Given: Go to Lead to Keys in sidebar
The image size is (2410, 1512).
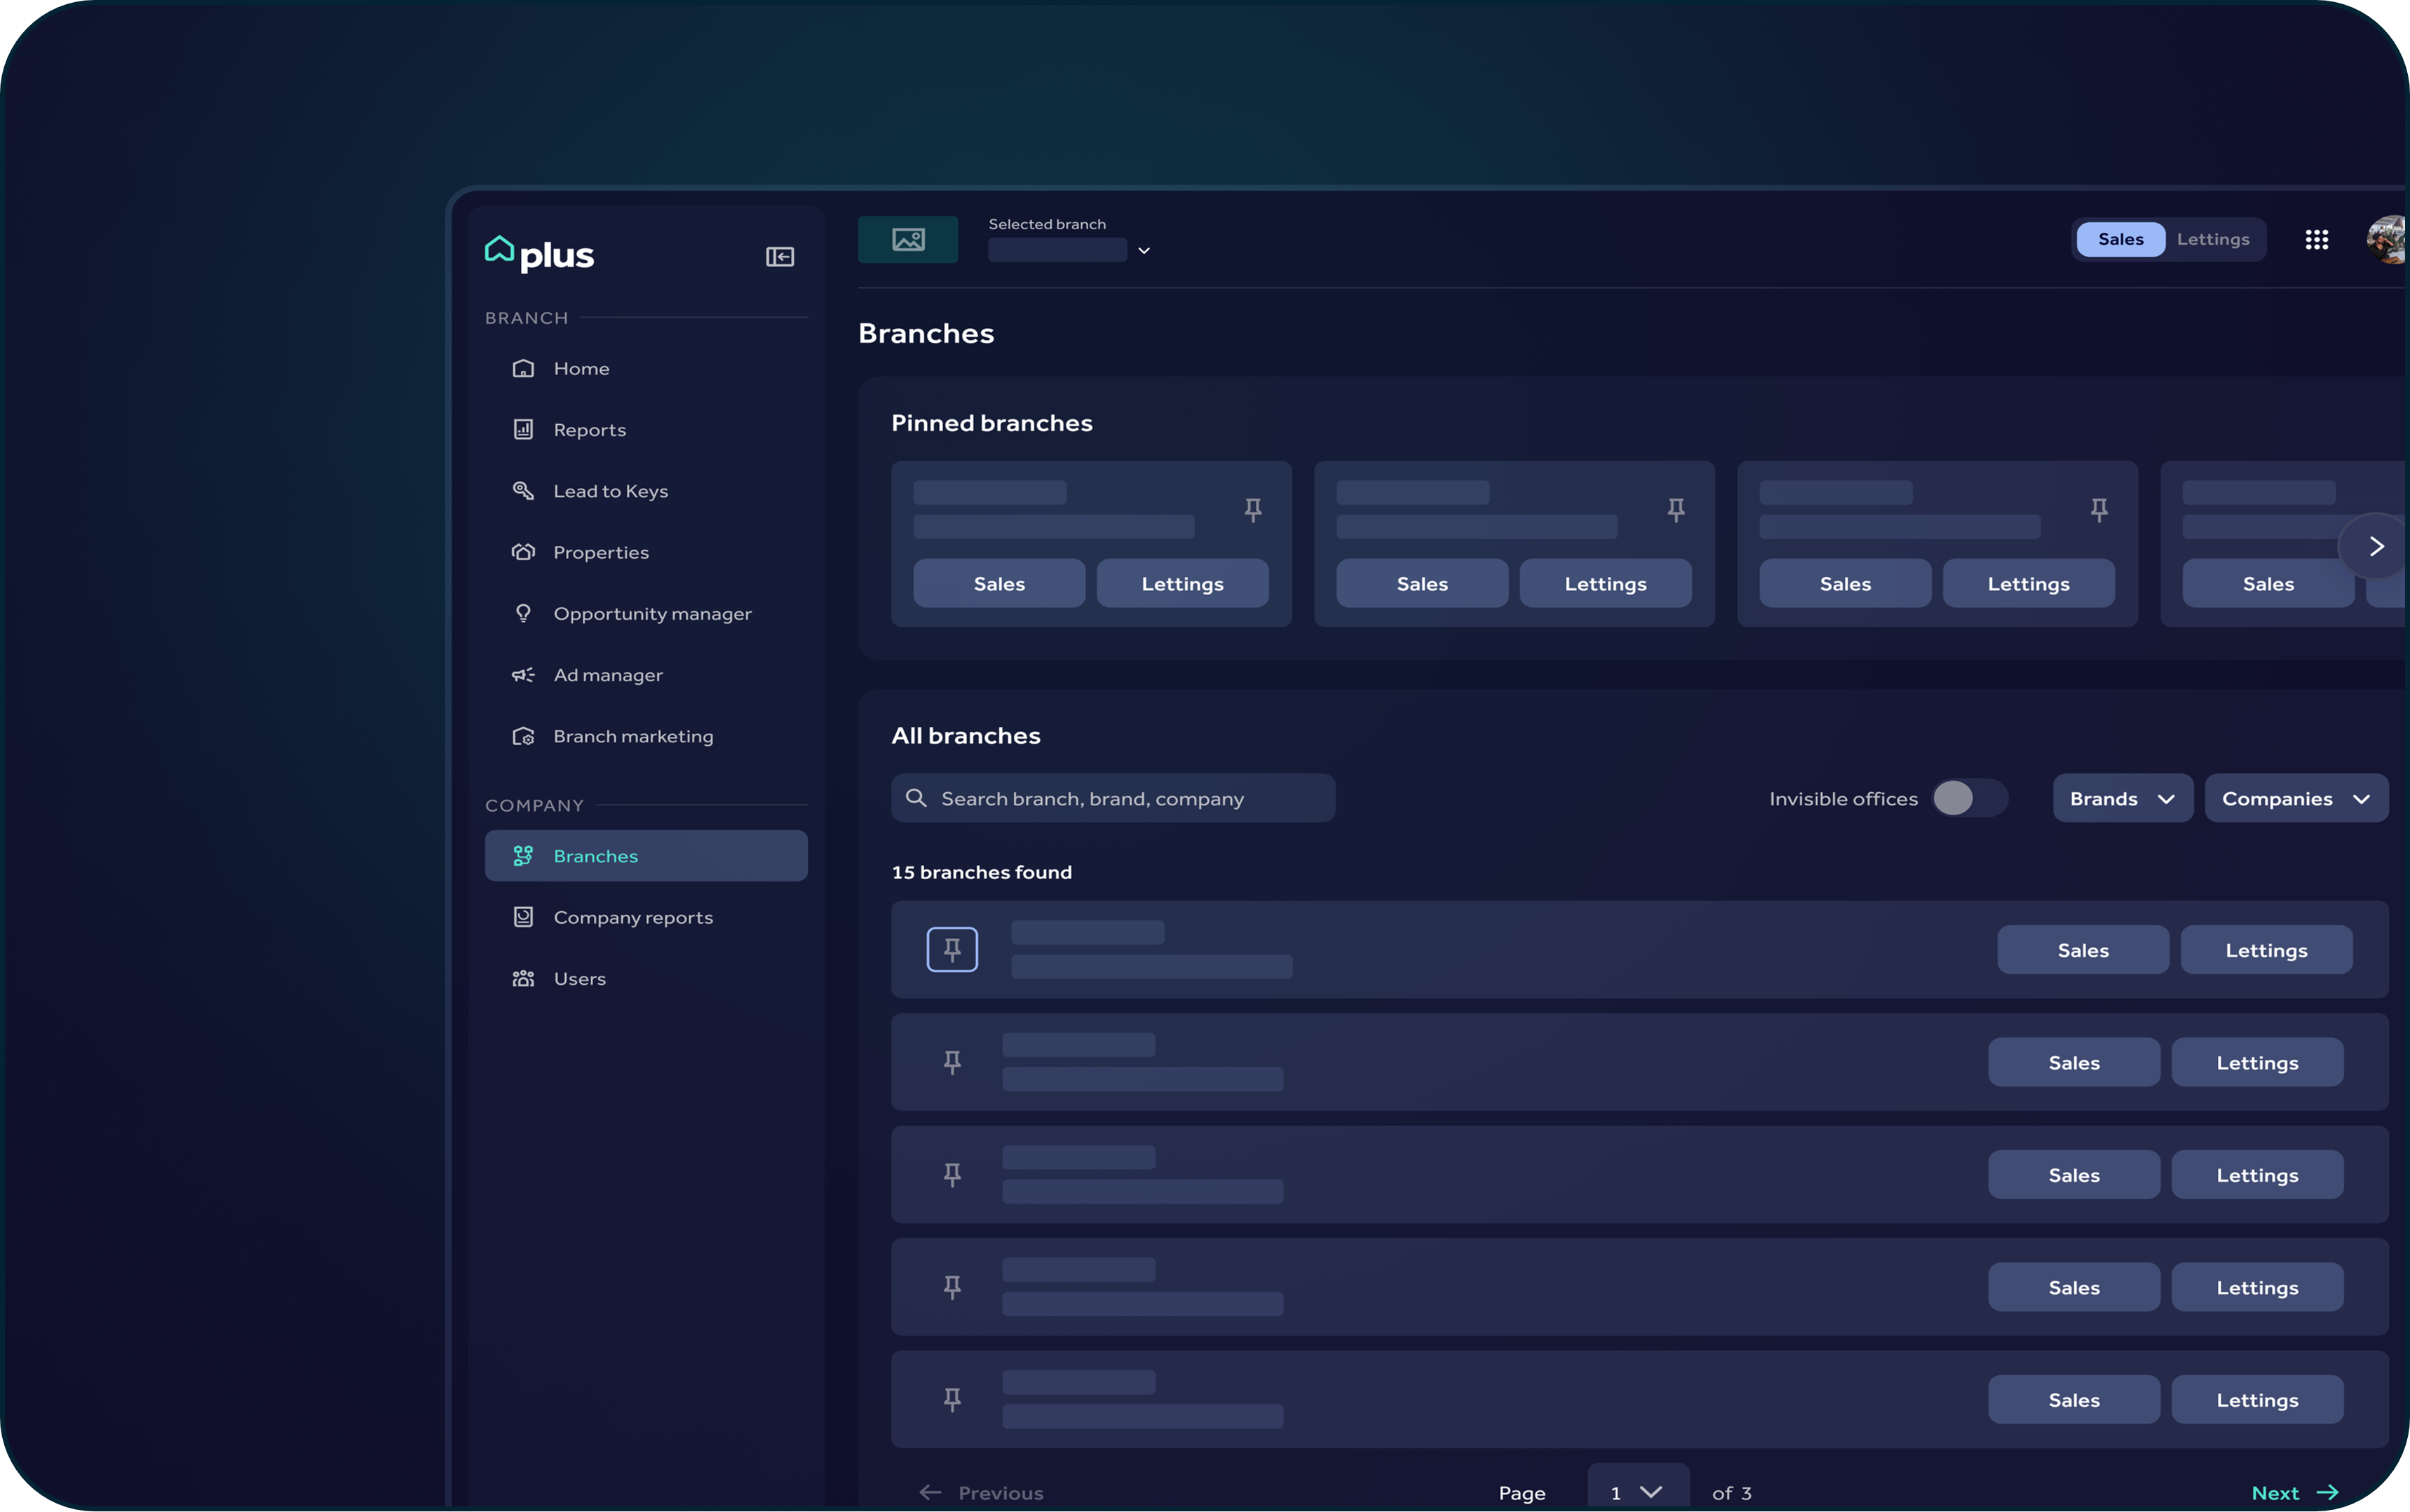Looking at the screenshot, I should coord(609,491).
